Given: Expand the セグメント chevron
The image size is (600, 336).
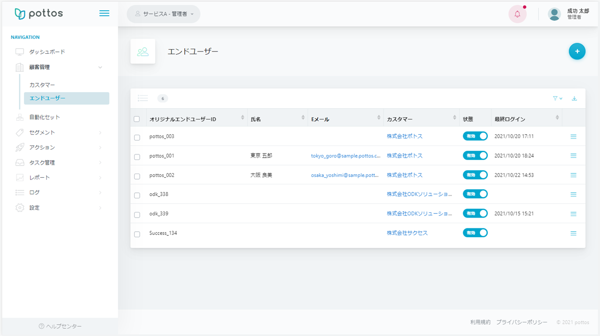Looking at the screenshot, I should click(100, 132).
